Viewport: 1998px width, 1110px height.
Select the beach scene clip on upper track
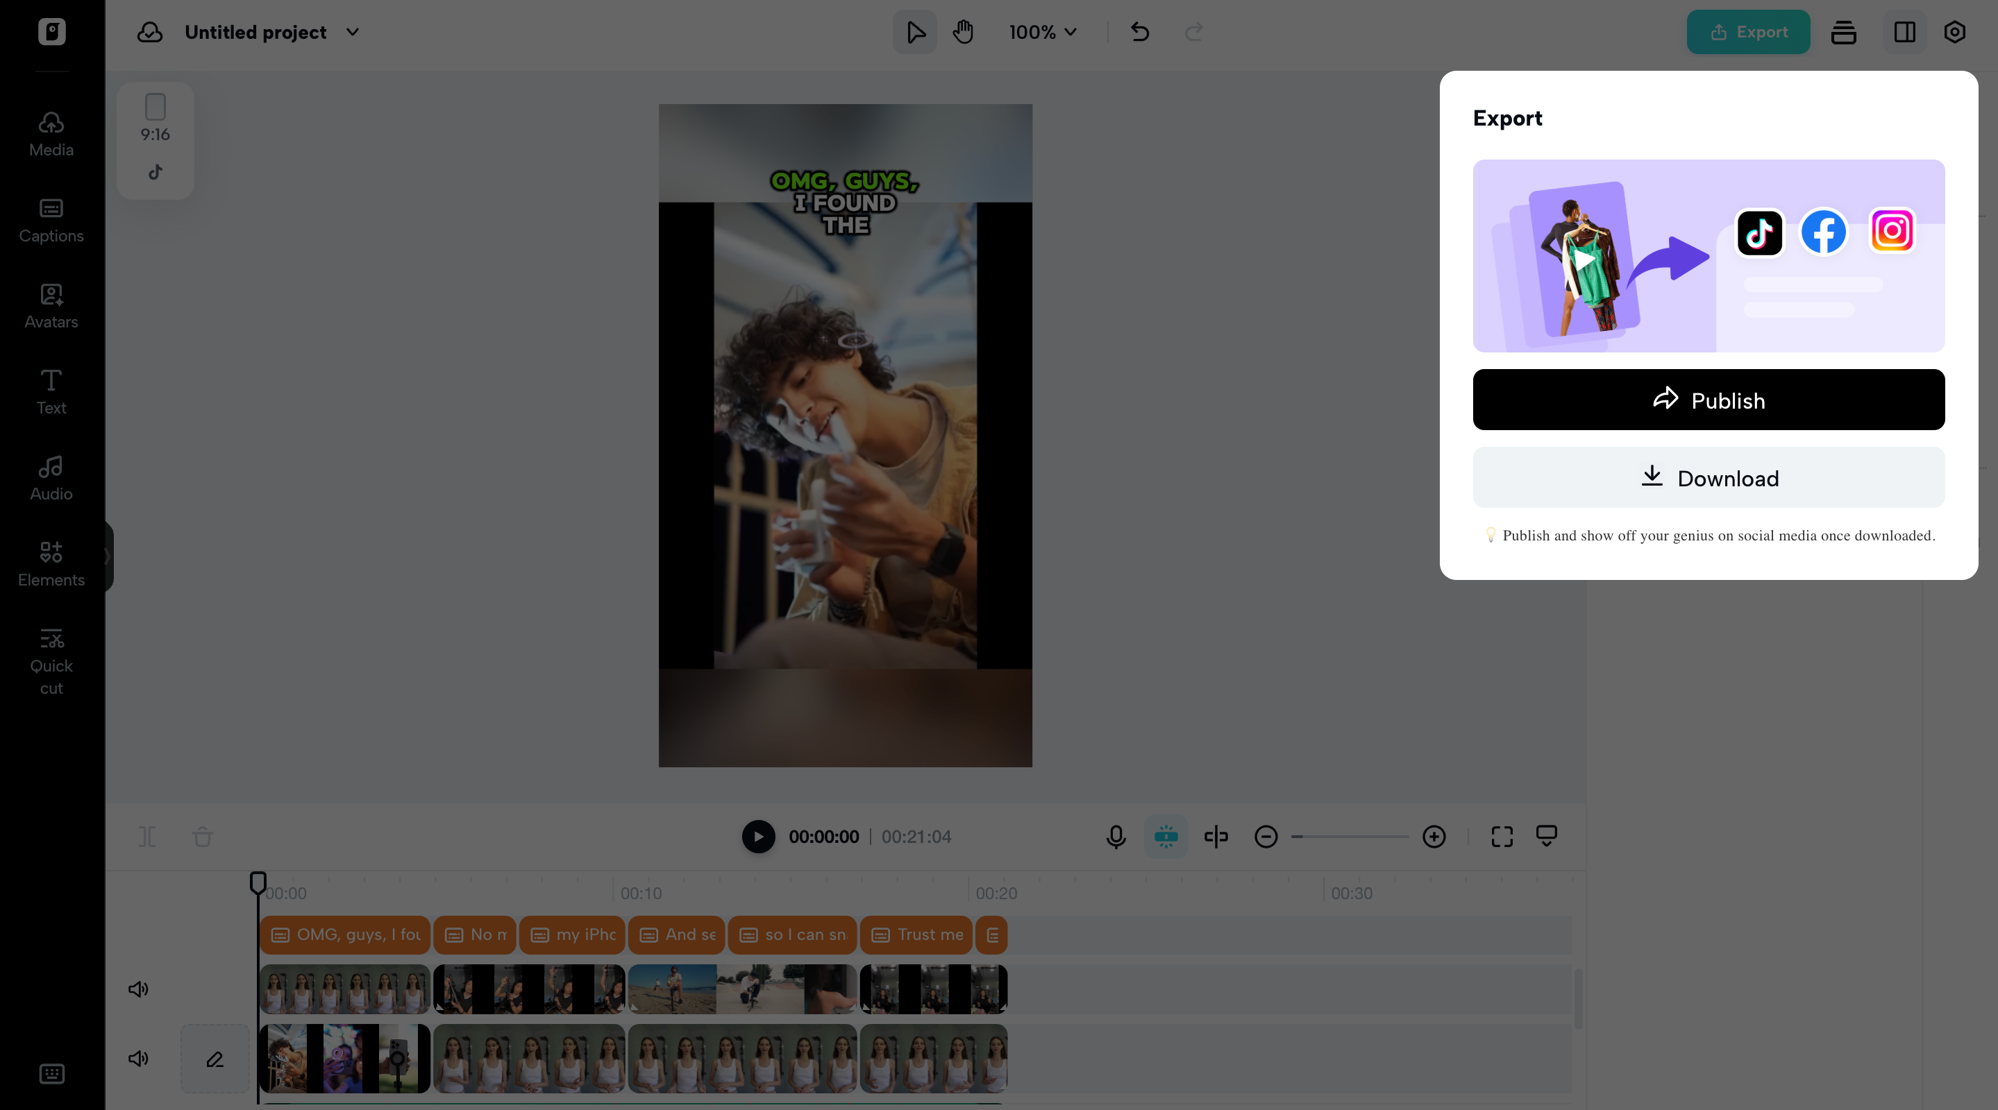(742, 989)
